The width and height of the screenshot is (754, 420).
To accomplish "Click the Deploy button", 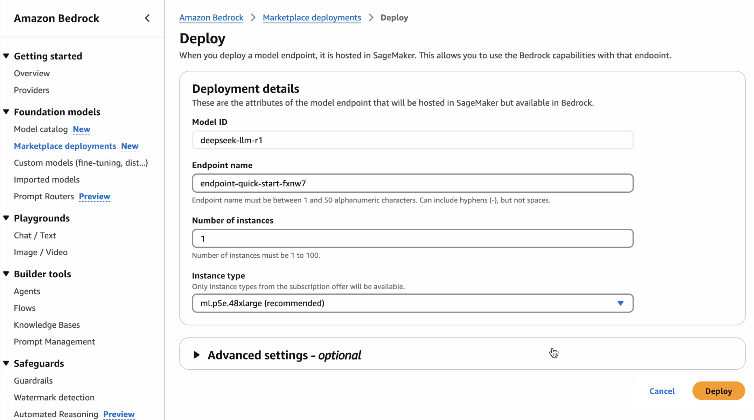I will [718, 391].
